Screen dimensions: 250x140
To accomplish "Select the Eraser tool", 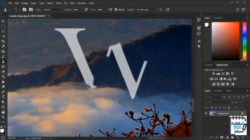I will pyautogui.click(x=3, y=72).
